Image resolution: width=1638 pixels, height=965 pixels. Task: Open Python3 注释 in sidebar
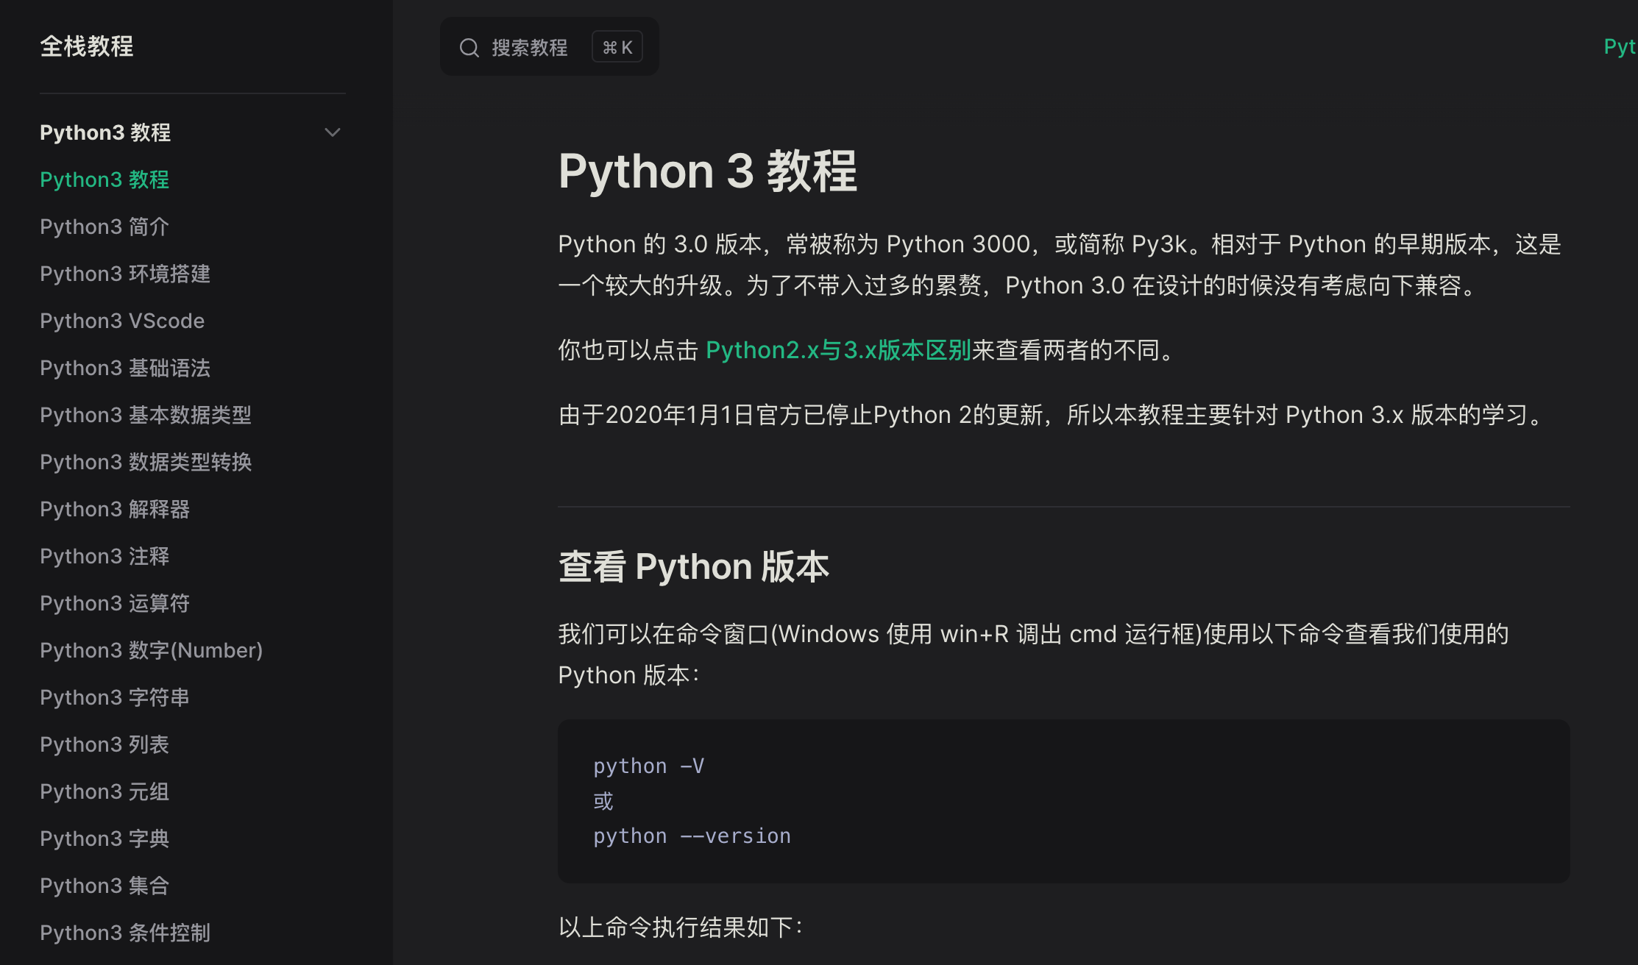[x=104, y=556]
